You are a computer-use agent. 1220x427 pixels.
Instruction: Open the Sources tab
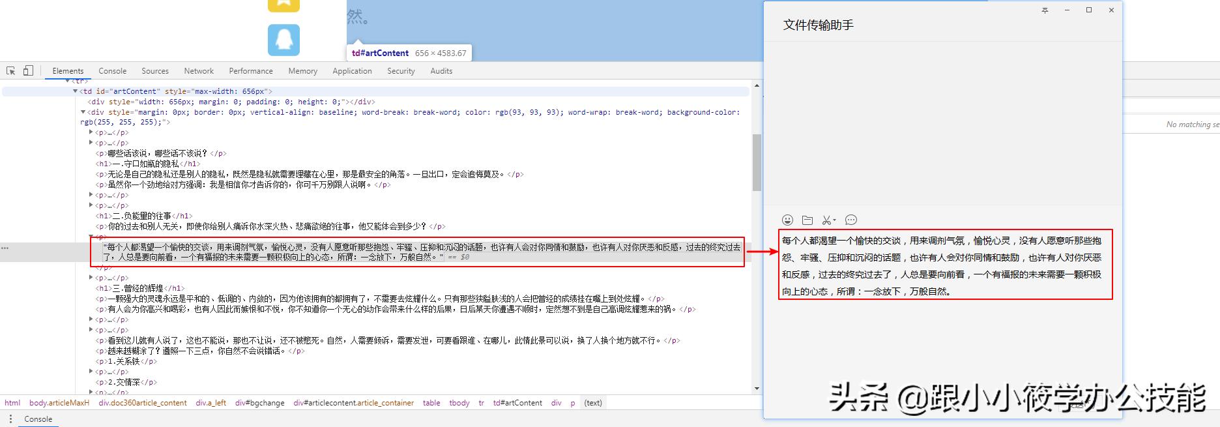155,71
